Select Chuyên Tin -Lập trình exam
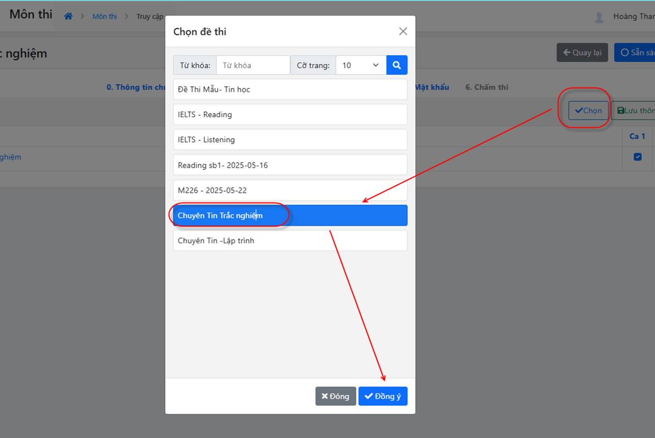 coord(290,241)
